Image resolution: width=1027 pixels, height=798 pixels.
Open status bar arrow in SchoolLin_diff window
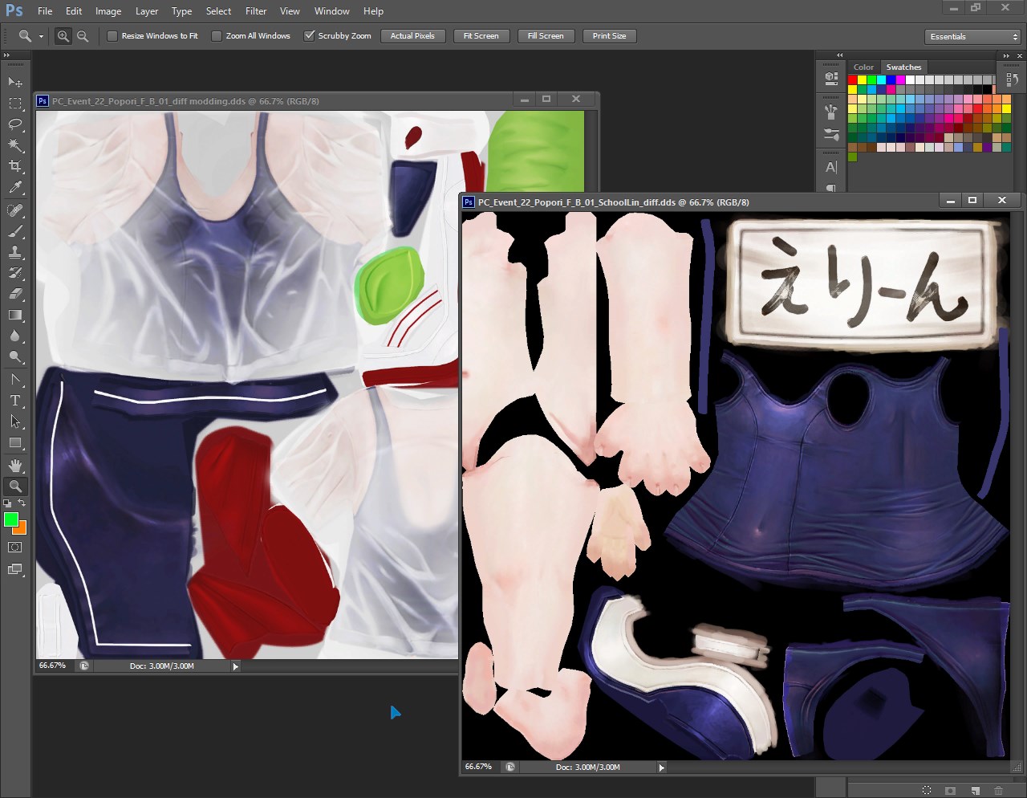[x=661, y=767]
